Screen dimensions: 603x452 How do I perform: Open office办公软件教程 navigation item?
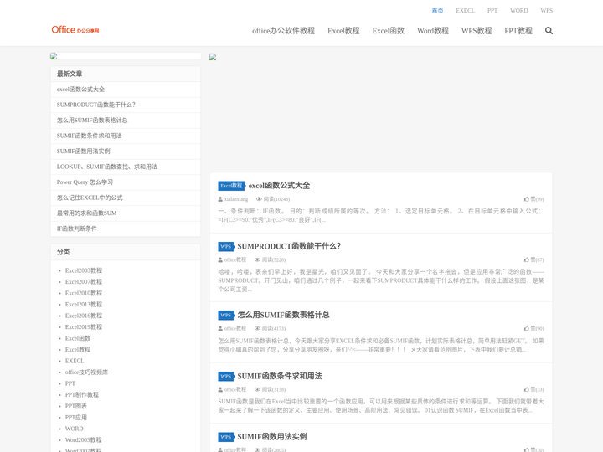(283, 31)
